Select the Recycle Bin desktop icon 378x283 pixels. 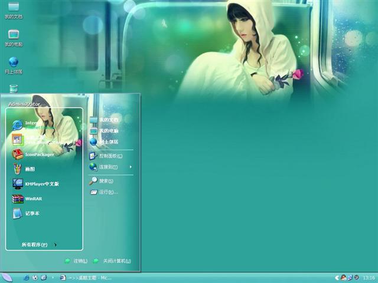[14, 88]
